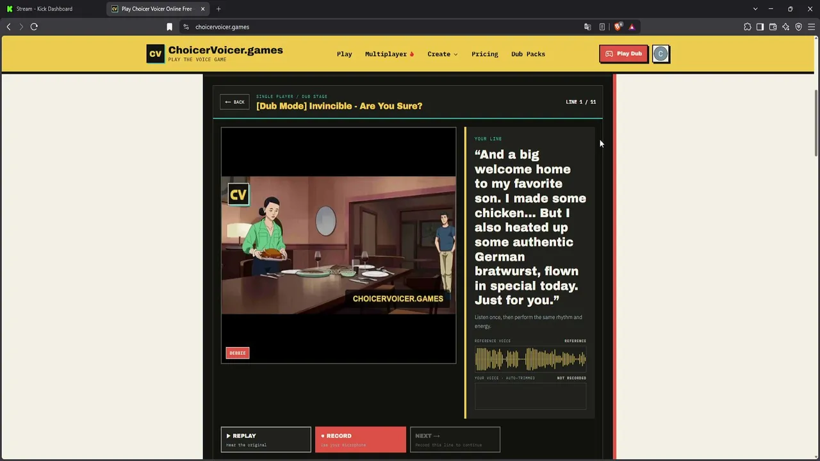Open the user avatar icon labeled C
Image resolution: width=820 pixels, height=461 pixels.
(660, 54)
